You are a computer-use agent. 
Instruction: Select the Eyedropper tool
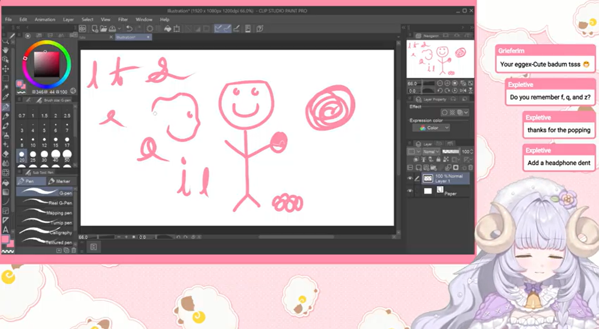click(6, 97)
